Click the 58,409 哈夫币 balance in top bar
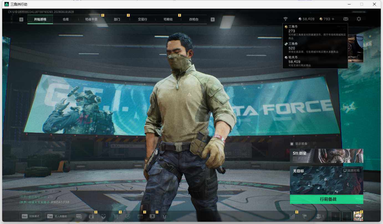Image resolution: width=383 pixels, height=224 pixels. coord(307,19)
